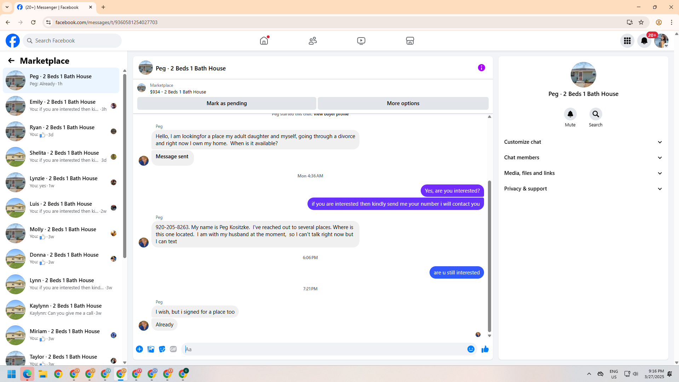Viewport: 679px width, 382px height.
Task: Open the $934 - 2 Beds 1 Bath House listing
Action: (x=178, y=92)
